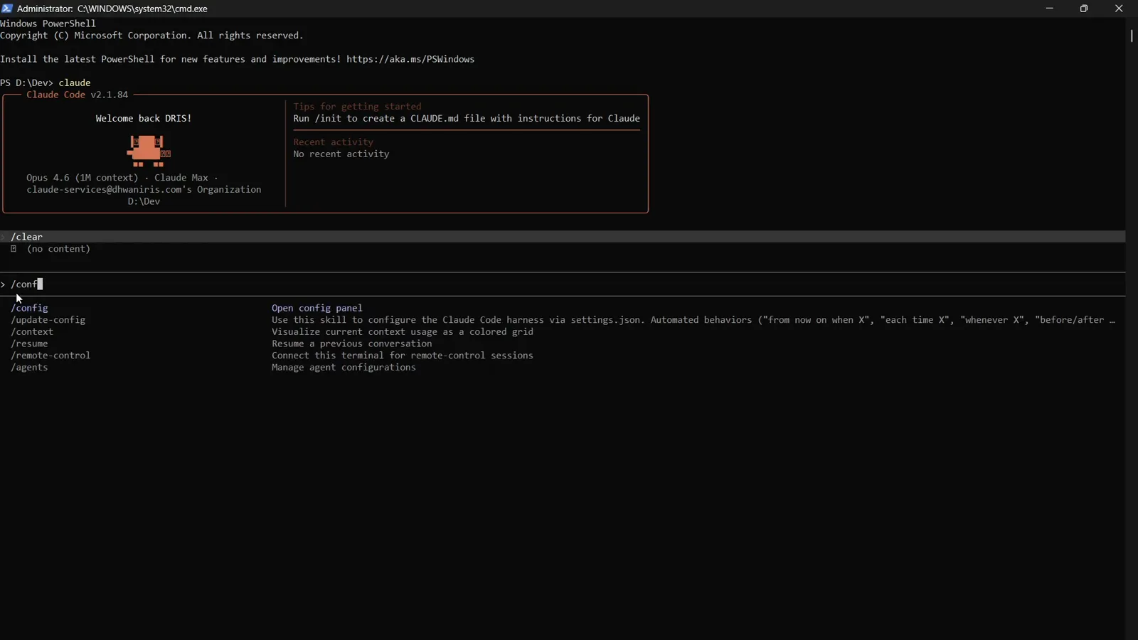Viewport: 1138px width, 640px height.
Task: Click the '(no content)' output line
Action: pyautogui.click(x=58, y=249)
